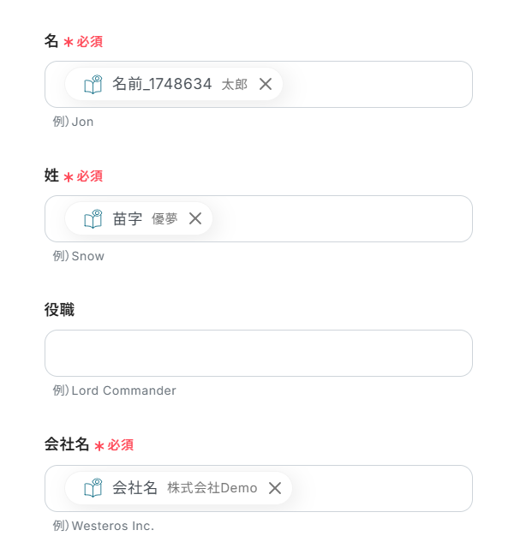Image resolution: width=514 pixels, height=554 pixels.
Task: Click the 例) Jon hint text
Action: [73, 122]
